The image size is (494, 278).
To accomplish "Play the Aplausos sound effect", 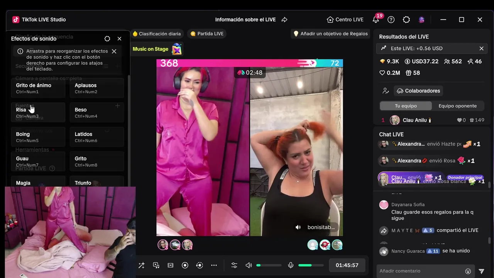I will (97, 88).
